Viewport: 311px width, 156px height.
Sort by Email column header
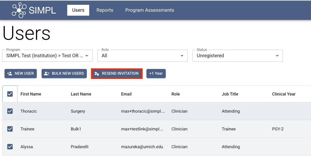(x=126, y=94)
